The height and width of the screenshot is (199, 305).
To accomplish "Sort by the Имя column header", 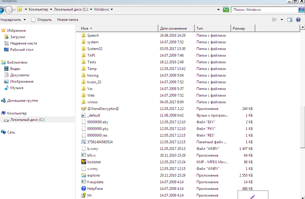I will (x=117, y=28).
